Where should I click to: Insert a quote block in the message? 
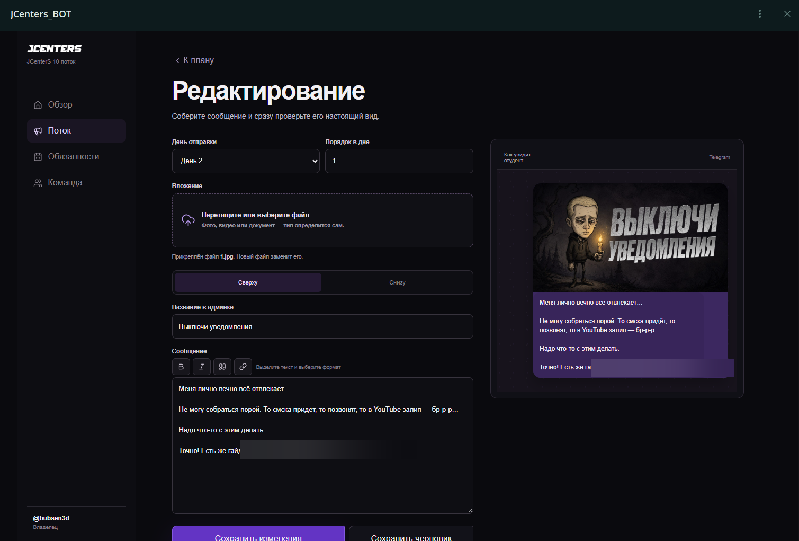(222, 367)
